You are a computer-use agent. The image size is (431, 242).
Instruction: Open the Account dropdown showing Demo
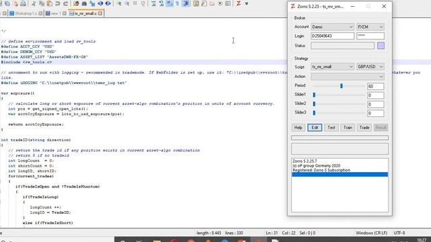tap(332, 27)
